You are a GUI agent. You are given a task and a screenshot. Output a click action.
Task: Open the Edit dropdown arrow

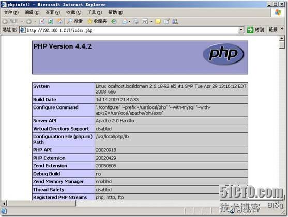[151, 22]
